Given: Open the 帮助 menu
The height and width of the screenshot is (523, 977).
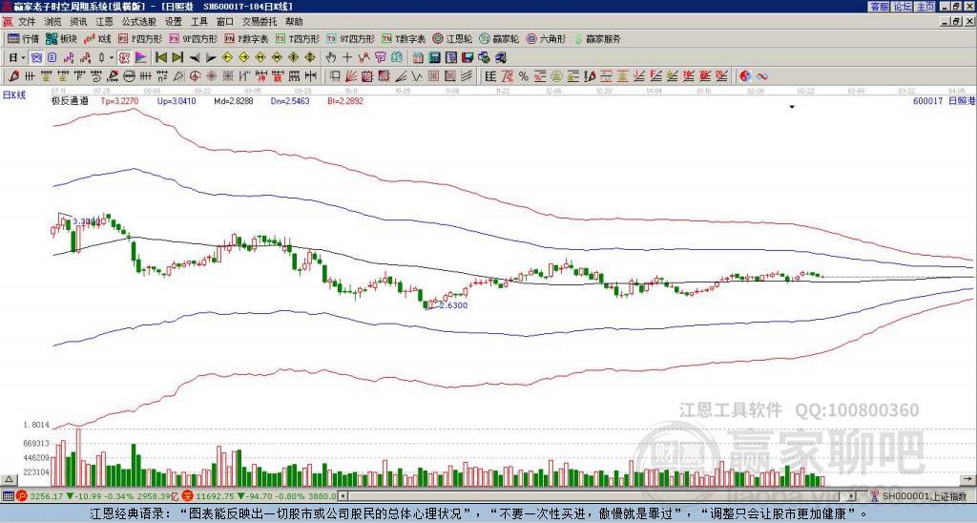Looking at the screenshot, I should 294,22.
